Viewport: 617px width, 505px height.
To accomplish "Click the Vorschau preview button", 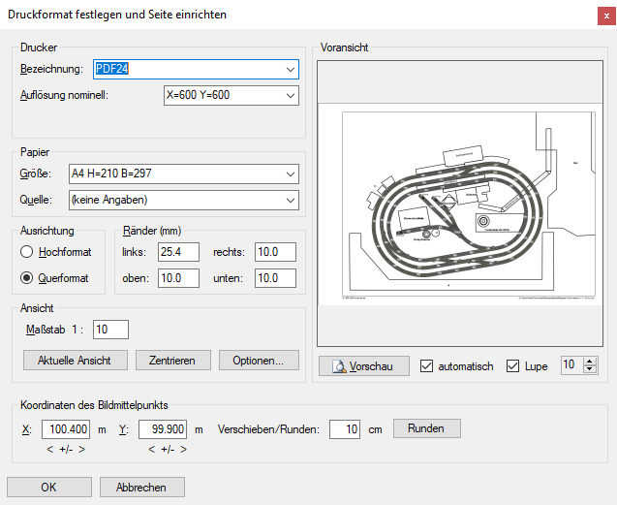I will [364, 366].
